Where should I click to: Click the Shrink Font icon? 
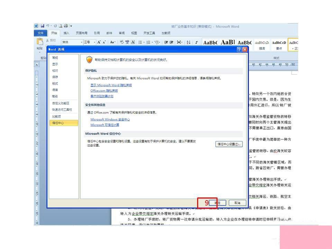tap(104, 42)
